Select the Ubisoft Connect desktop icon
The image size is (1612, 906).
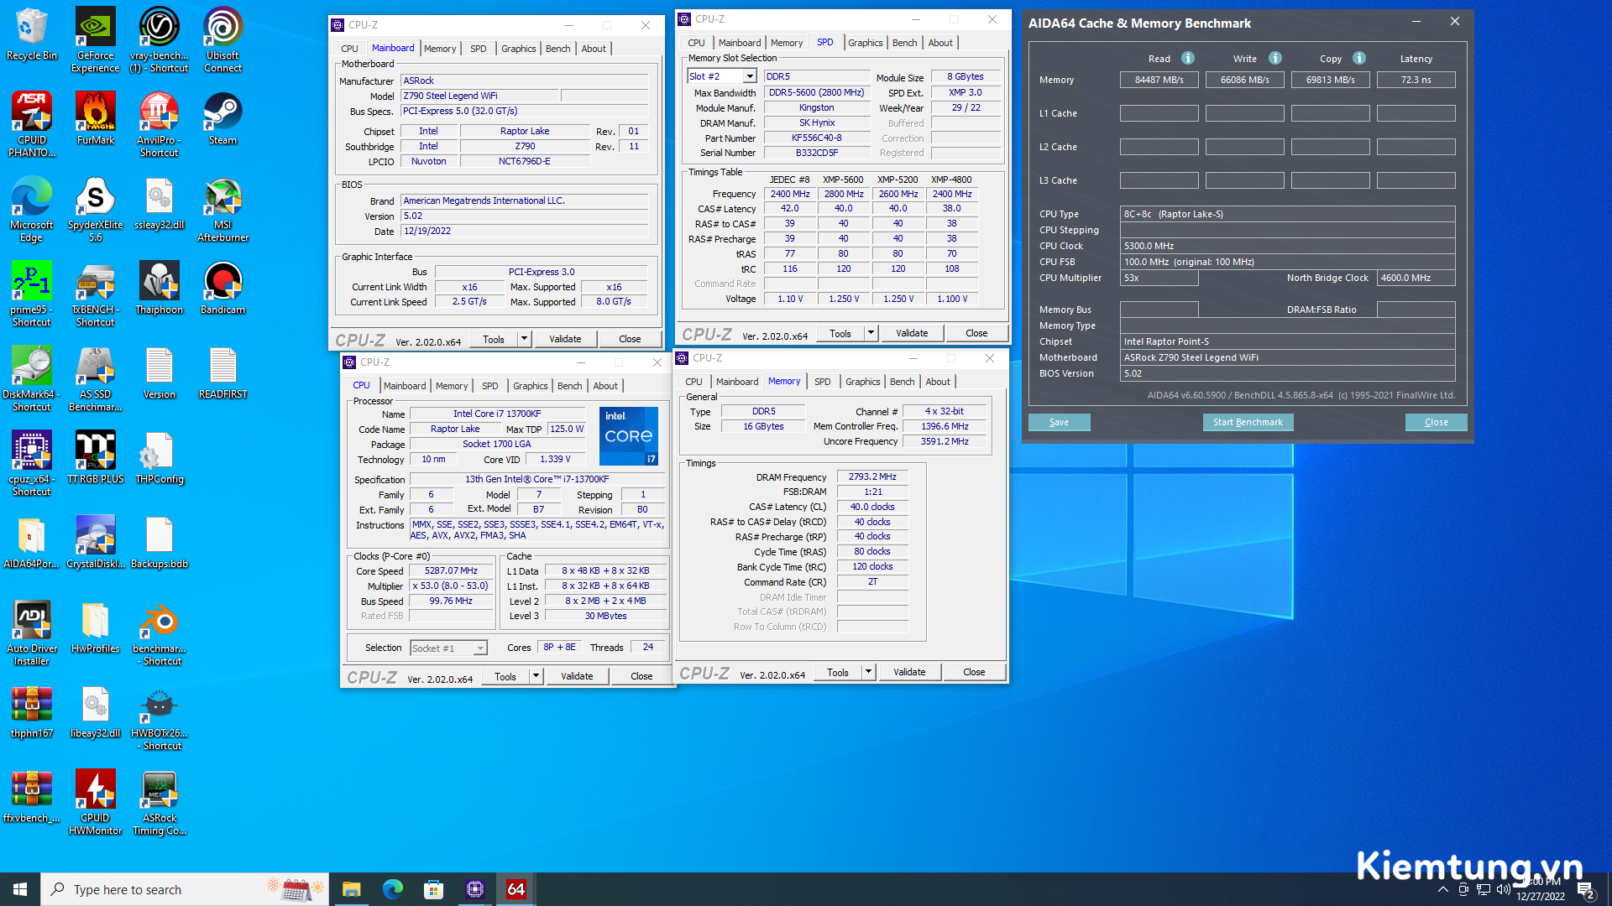[x=222, y=39]
